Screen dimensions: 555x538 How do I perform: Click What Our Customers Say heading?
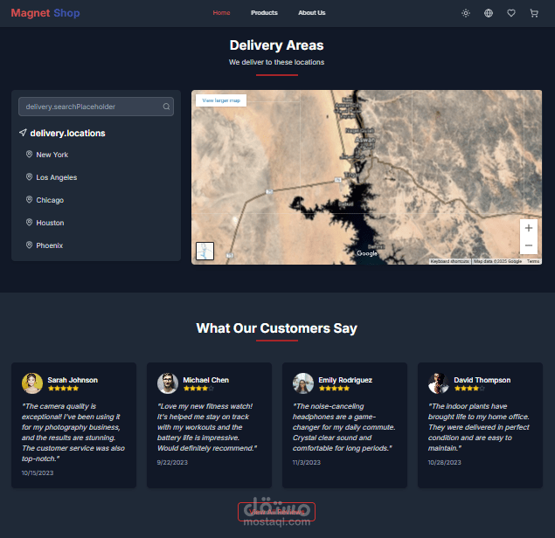tap(277, 328)
